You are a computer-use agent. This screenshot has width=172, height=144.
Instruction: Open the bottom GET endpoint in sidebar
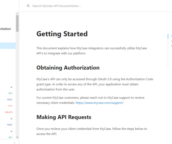pyautogui.click(x=10, y=137)
